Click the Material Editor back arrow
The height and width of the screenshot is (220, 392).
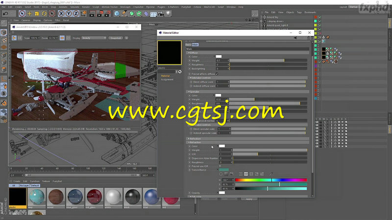[x=295, y=38]
